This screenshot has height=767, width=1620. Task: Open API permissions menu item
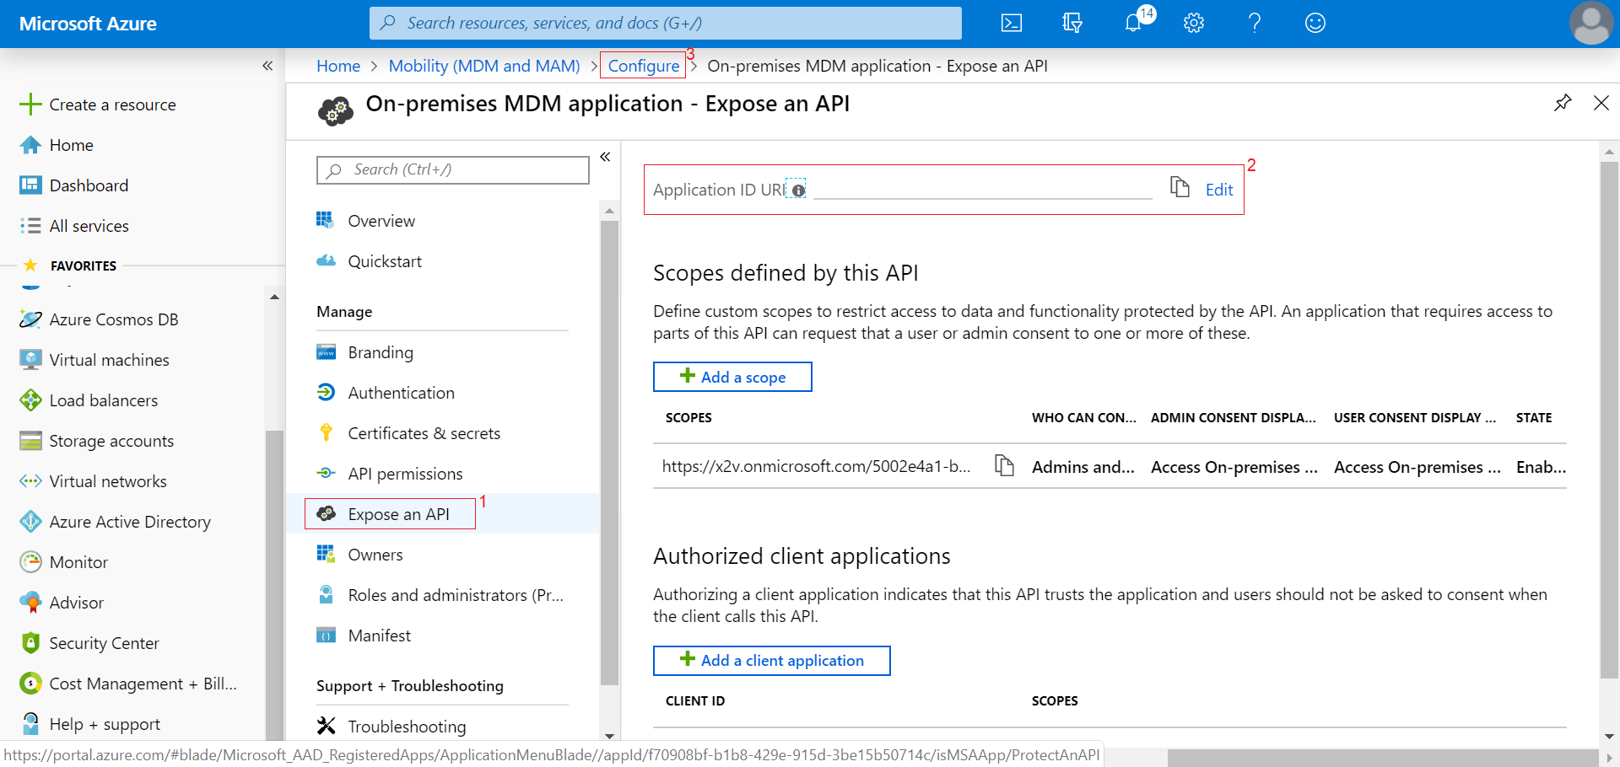pyautogui.click(x=405, y=474)
